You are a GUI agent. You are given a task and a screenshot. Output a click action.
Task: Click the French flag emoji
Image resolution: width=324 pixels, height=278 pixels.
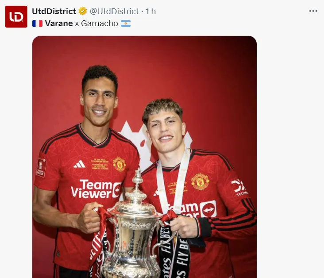pyautogui.click(x=37, y=23)
